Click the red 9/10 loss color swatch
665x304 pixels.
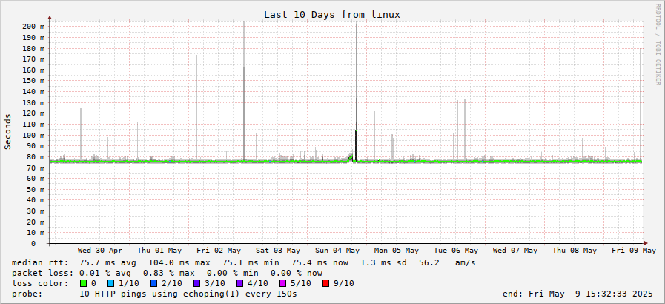point(325,283)
